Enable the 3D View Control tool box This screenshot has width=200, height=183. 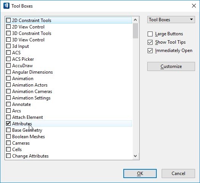pyautogui.click(x=8, y=39)
